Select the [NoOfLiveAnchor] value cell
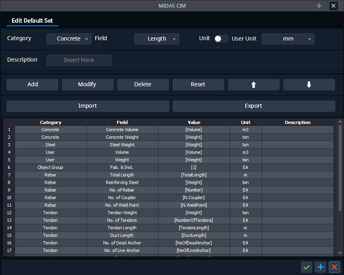Image resolution: width=344 pixels, height=275 pixels. [x=194, y=250]
